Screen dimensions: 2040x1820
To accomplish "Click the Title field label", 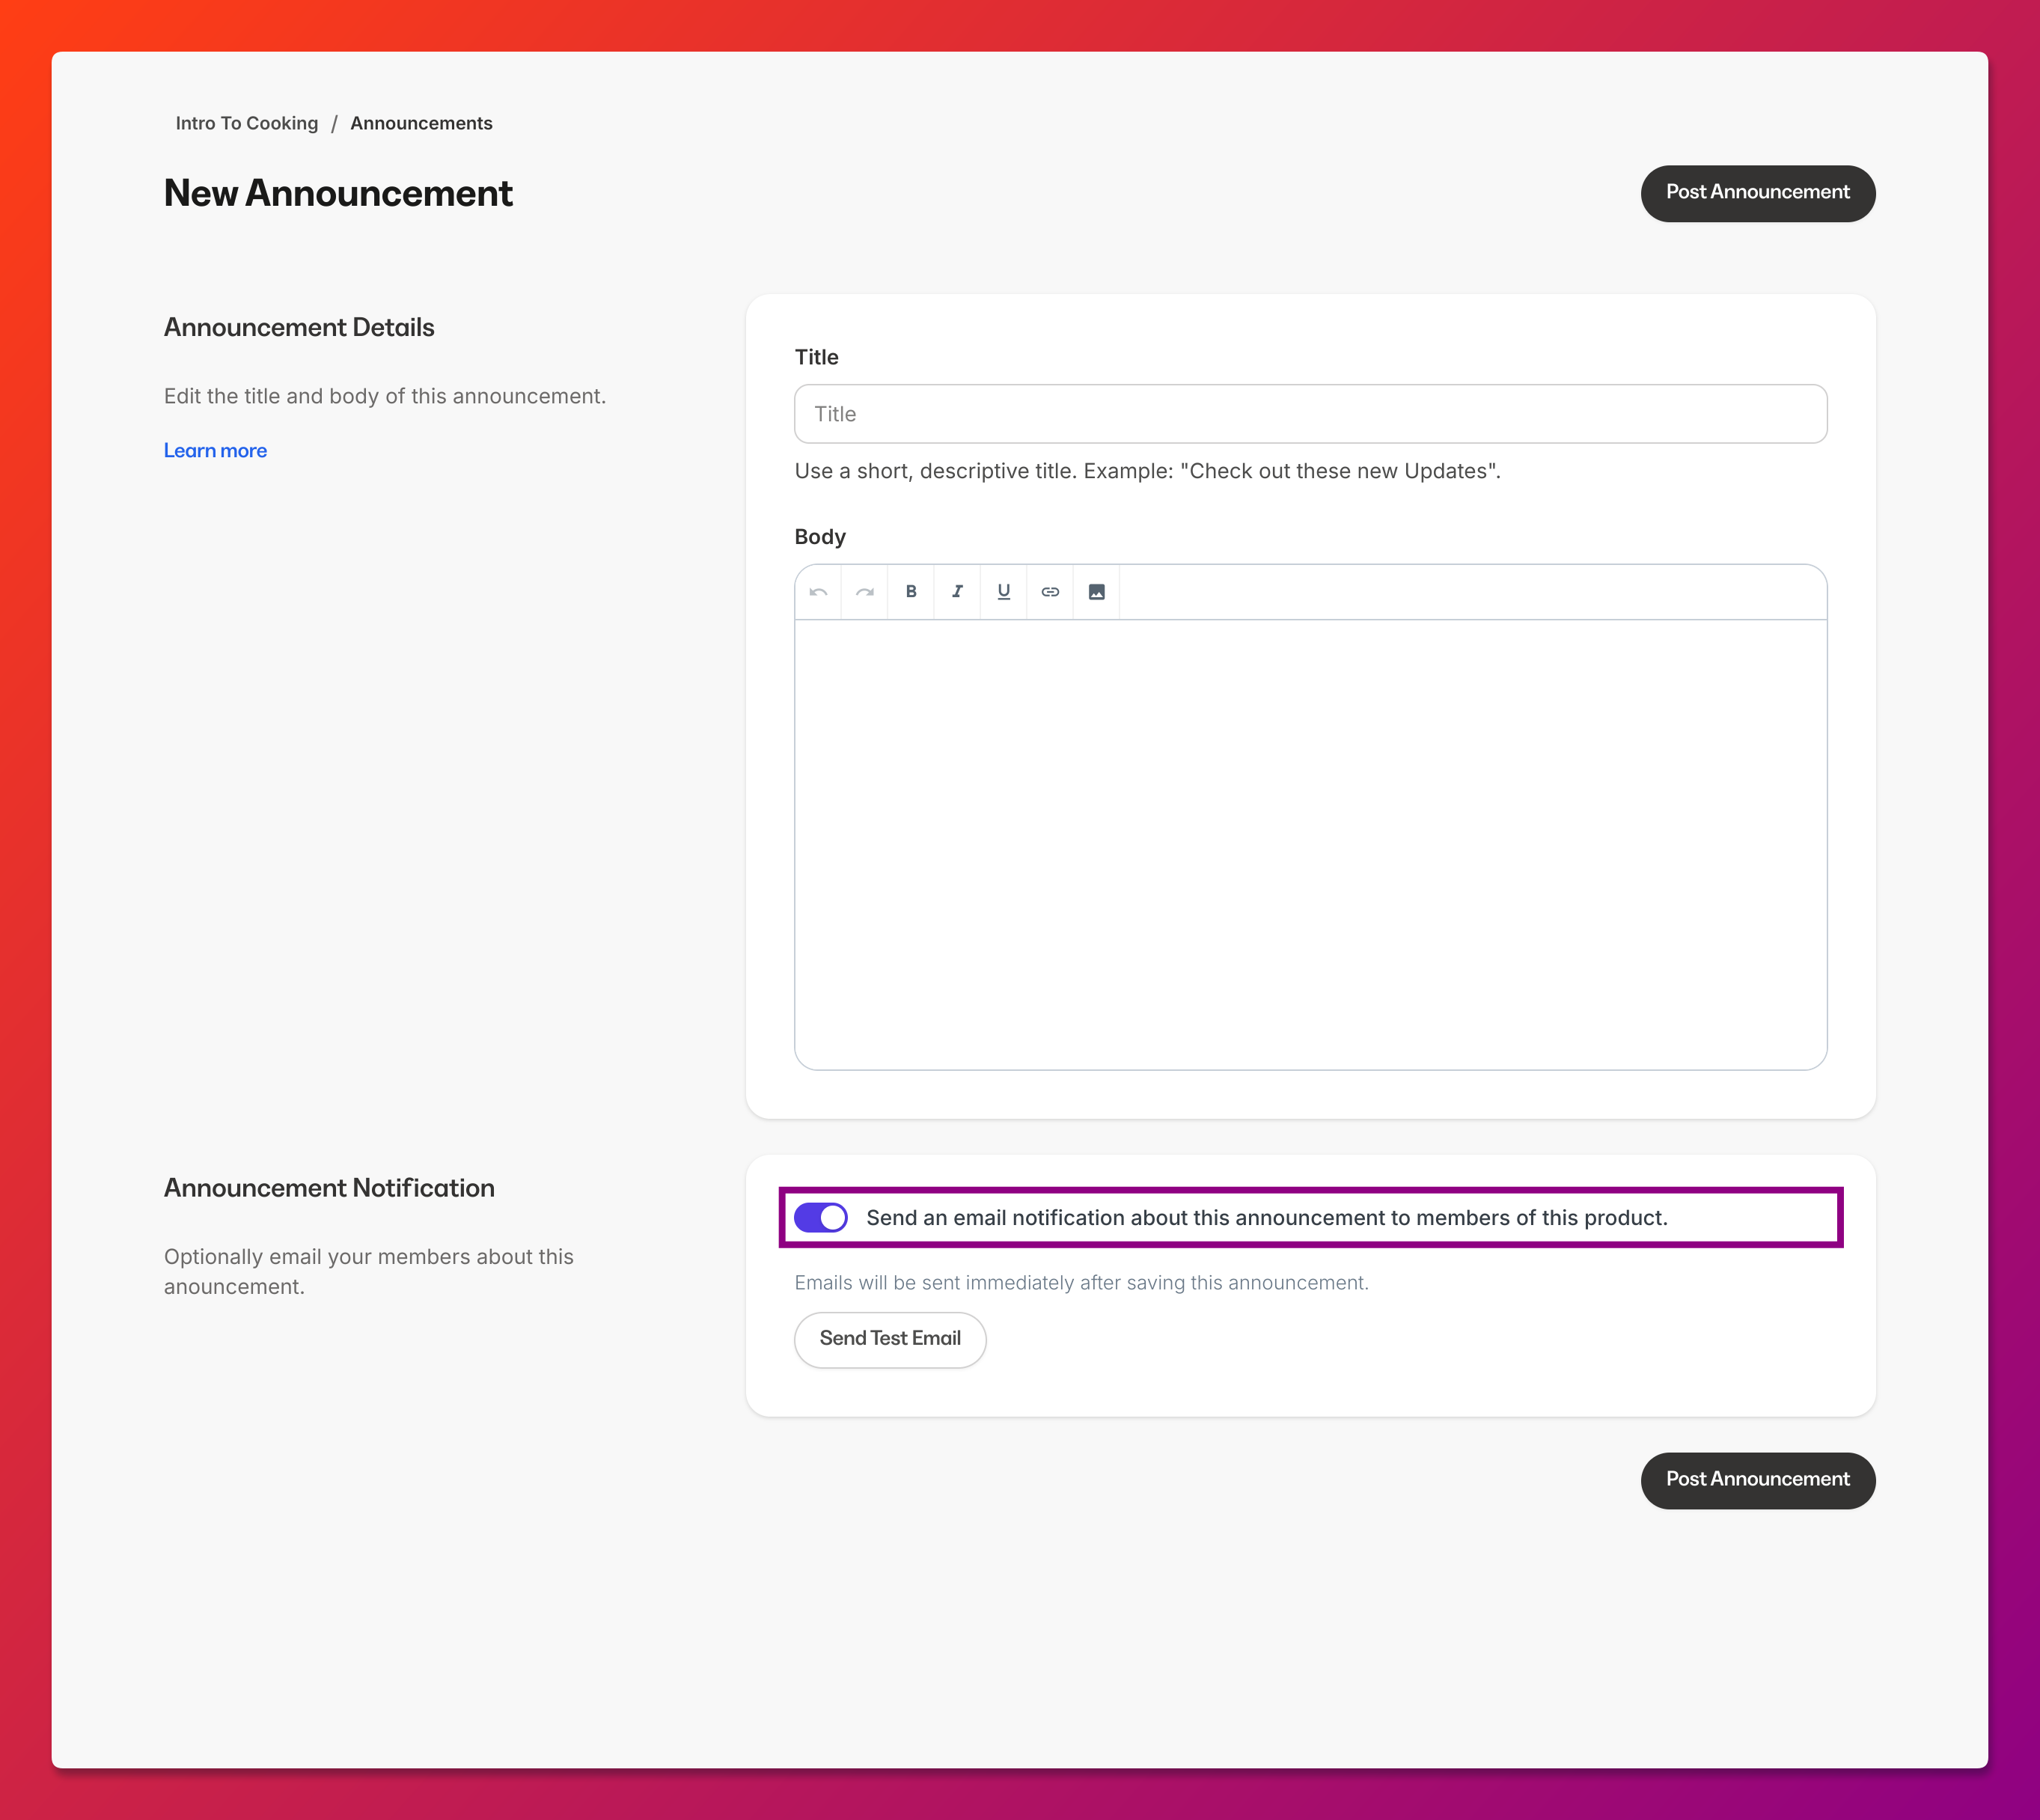I will point(816,357).
